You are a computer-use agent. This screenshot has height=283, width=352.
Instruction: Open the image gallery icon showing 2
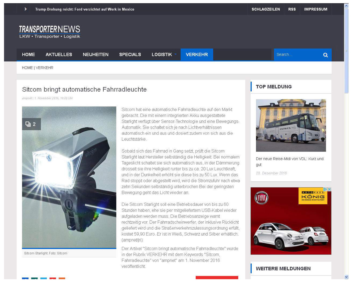[31, 124]
